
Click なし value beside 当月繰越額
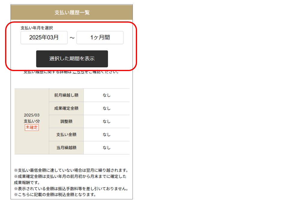coord(106,148)
